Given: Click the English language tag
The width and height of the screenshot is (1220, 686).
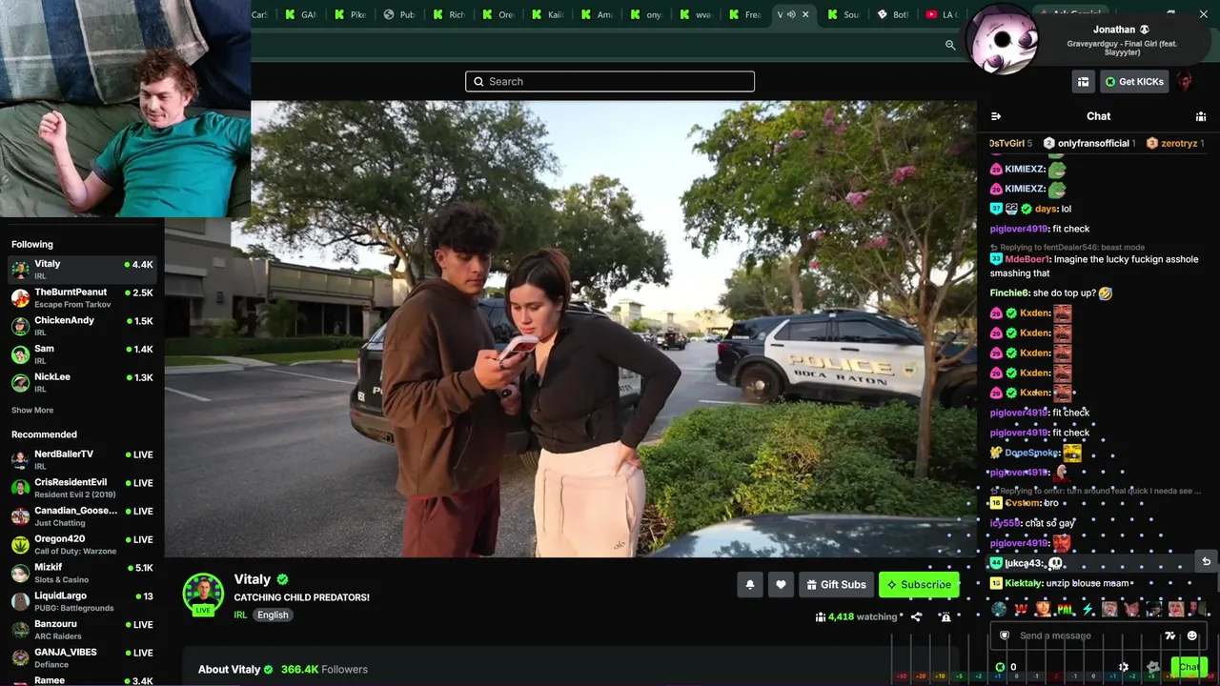Looking at the screenshot, I should [x=273, y=615].
